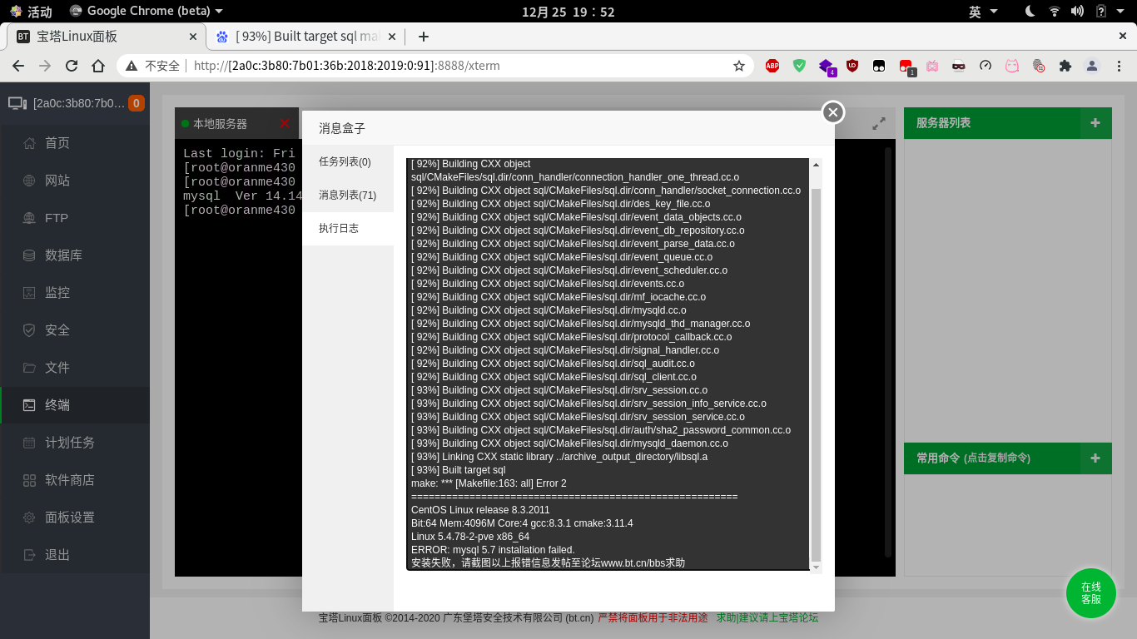Open 活动 activities overview

31,12
